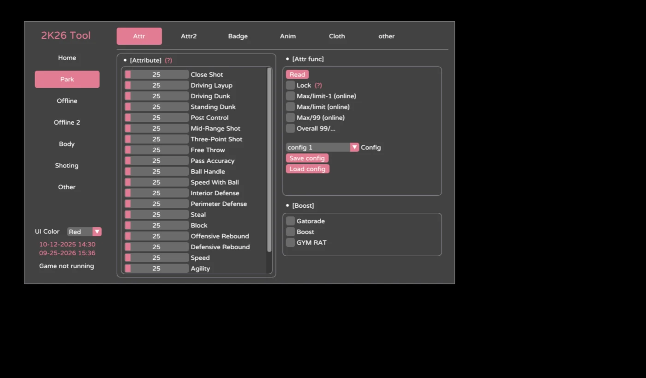The width and height of the screenshot is (646, 378).
Task: Switch to the Badge tab
Action: click(x=238, y=36)
